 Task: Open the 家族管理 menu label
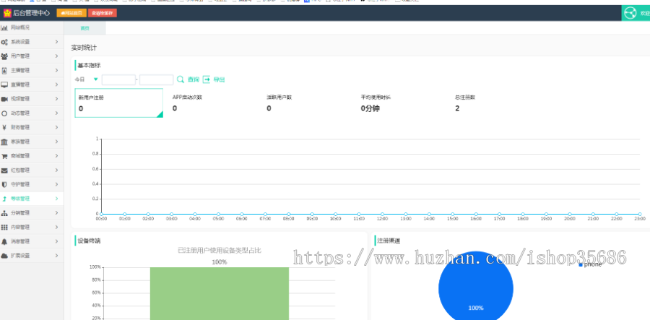(x=20, y=142)
